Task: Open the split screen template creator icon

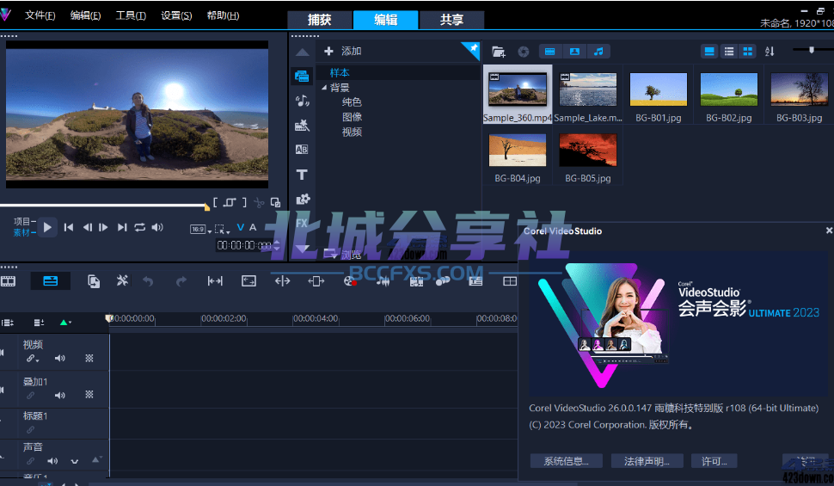Action: 510,281
